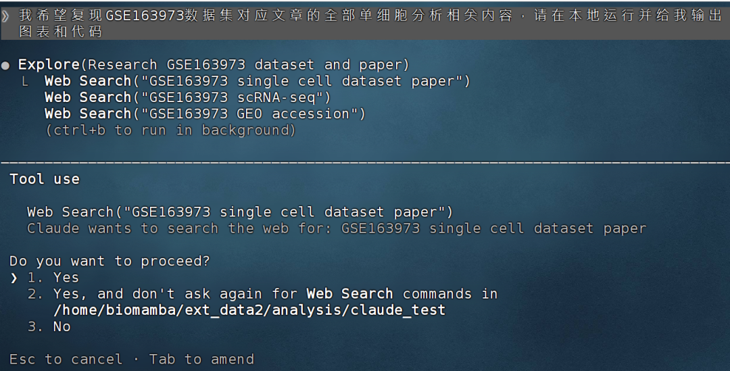Click the 'Esc to cancel · Tab to amend' hint
730x371 pixels.
tap(132, 359)
